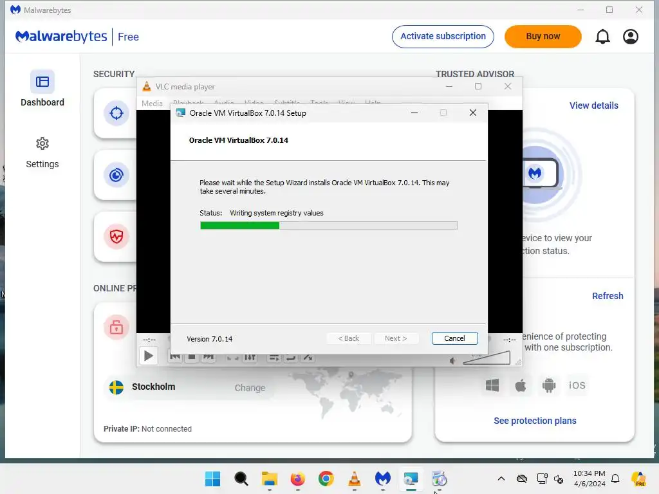The image size is (659, 494).
Task: Select the Stockholm server location
Action: 153,387
